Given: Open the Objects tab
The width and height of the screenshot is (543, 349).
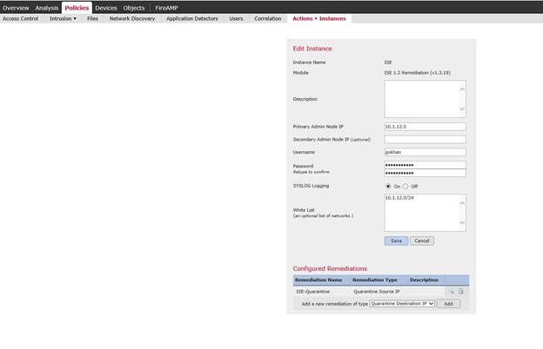Looking at the screenshot, I should [134, 8].
